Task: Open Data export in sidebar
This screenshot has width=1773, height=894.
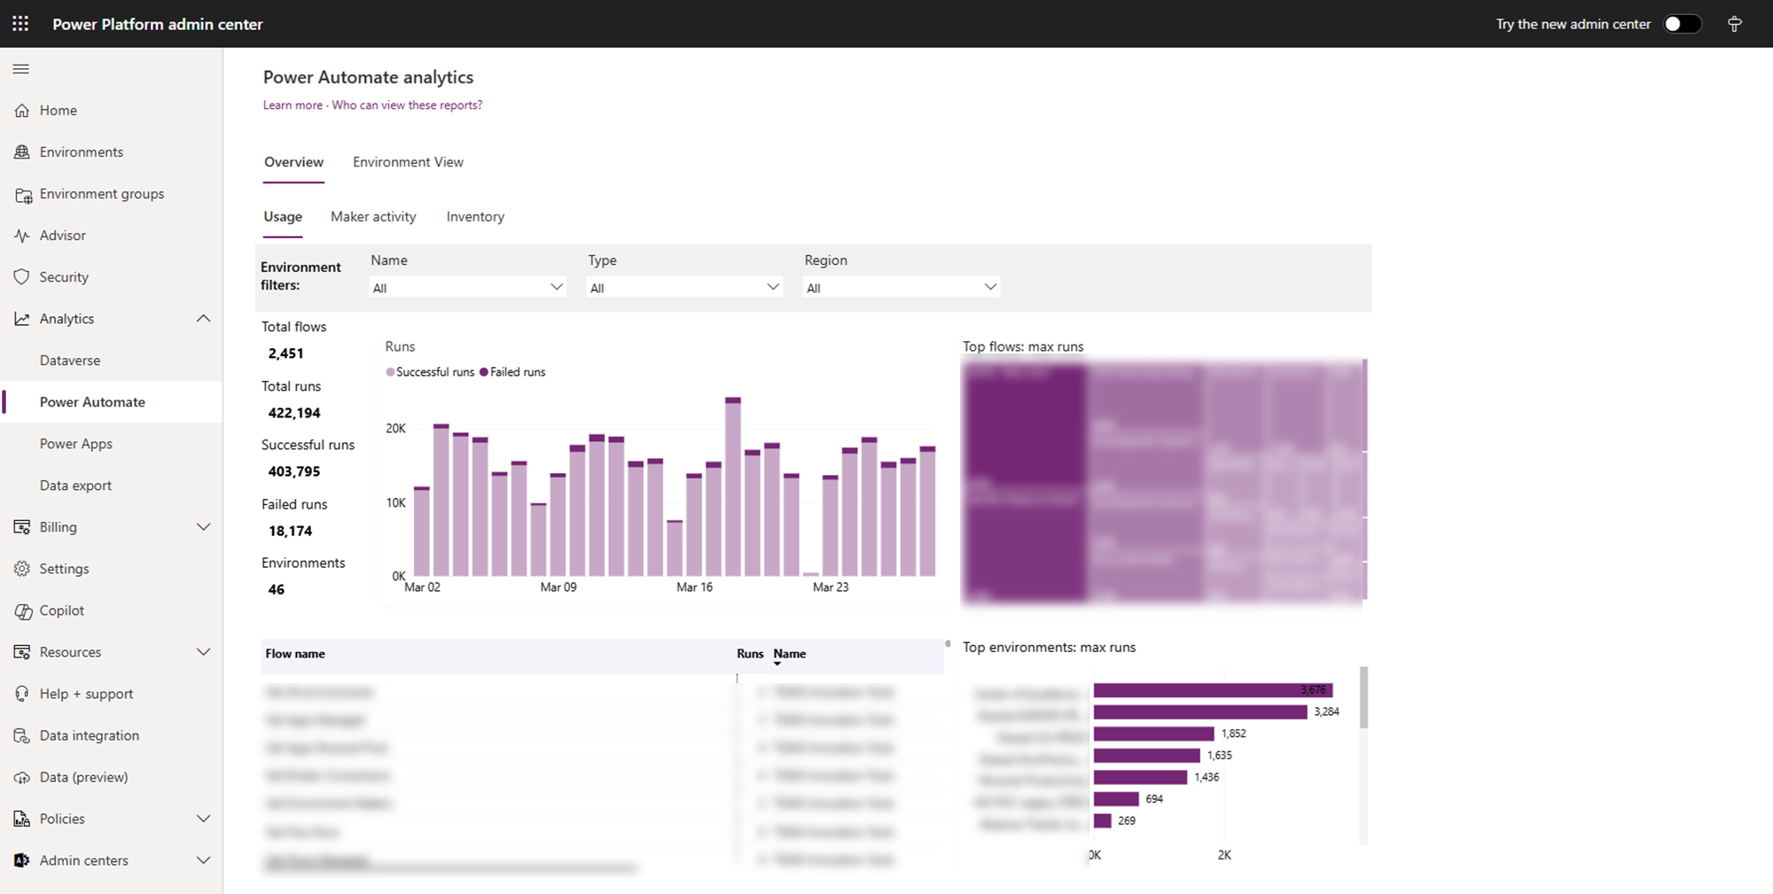Action: click(112, 486)
